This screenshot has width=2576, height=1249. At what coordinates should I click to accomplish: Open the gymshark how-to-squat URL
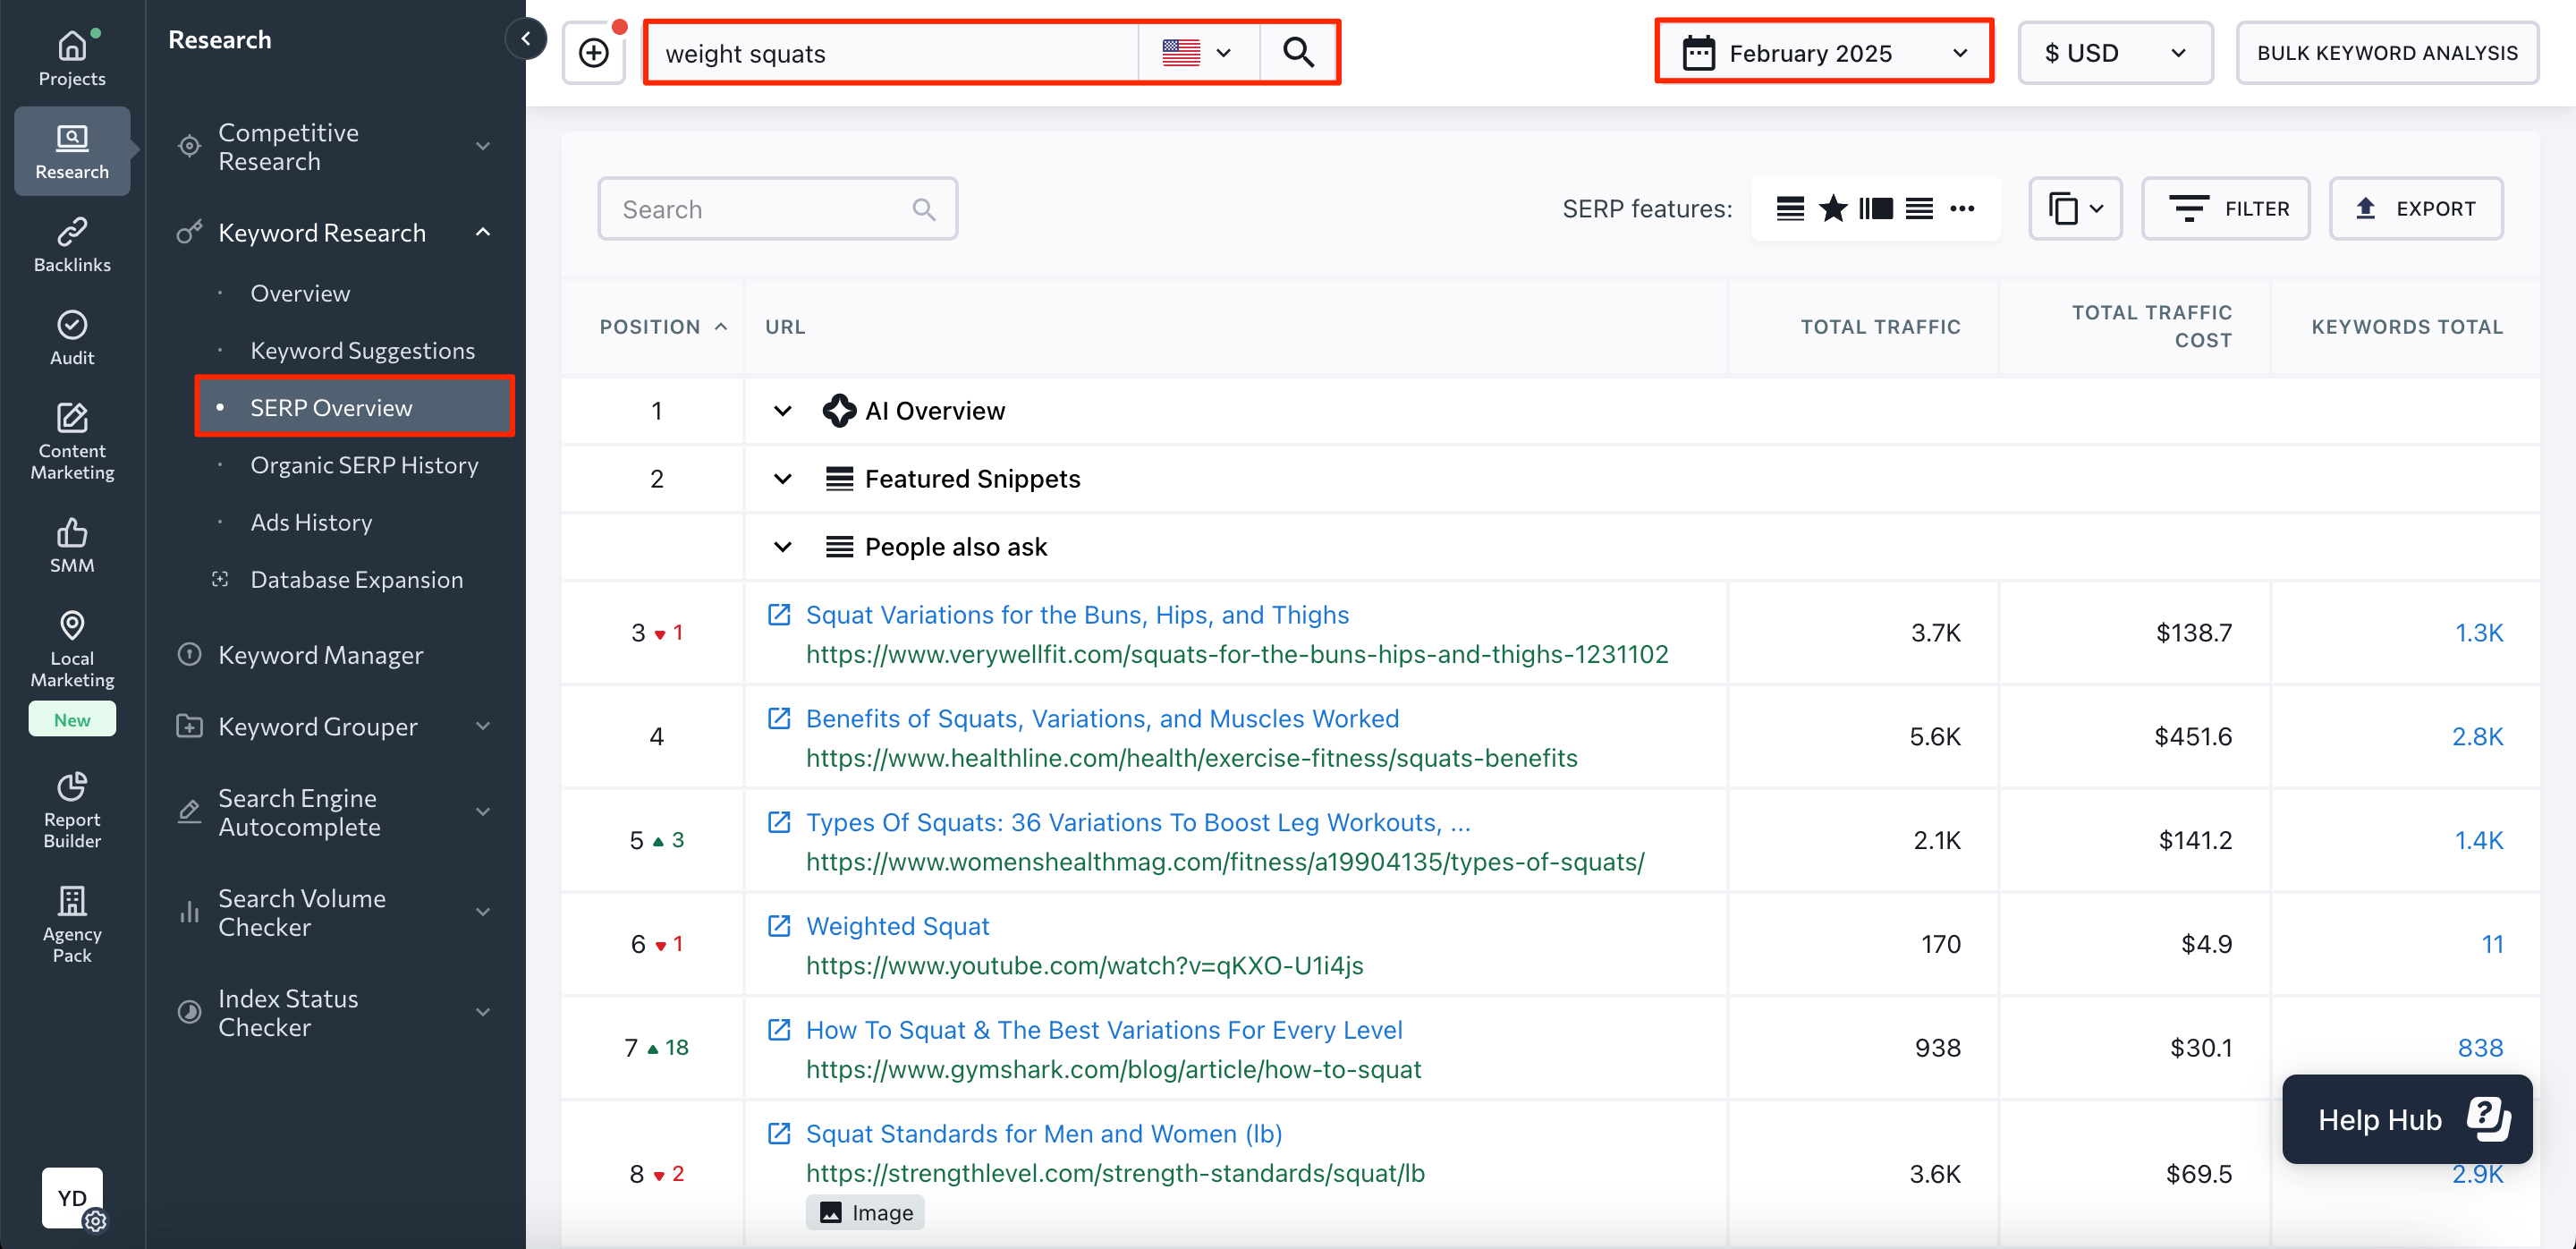[1113, 1069]
